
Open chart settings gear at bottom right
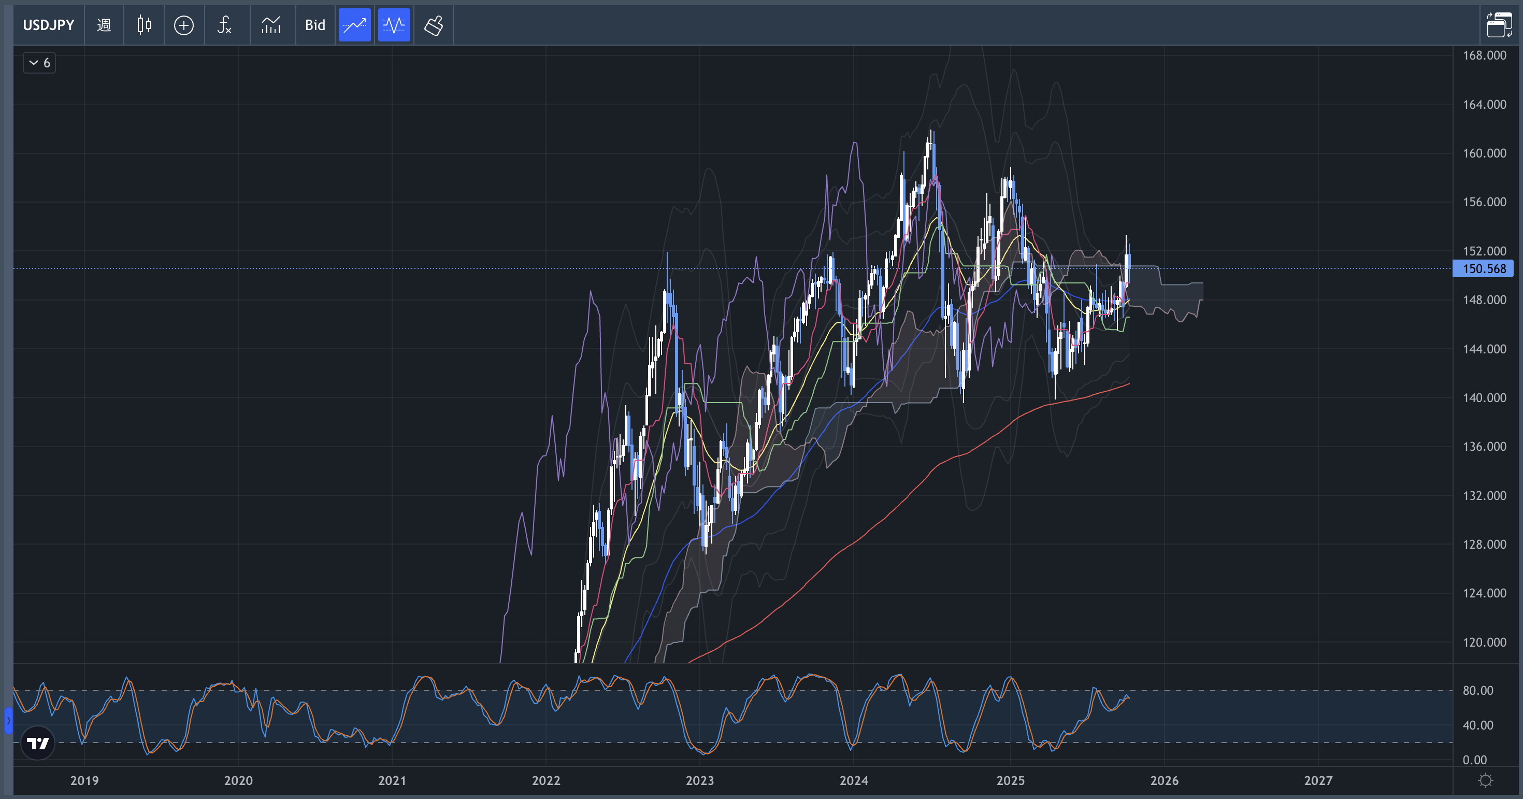[x=1485, y=781]
